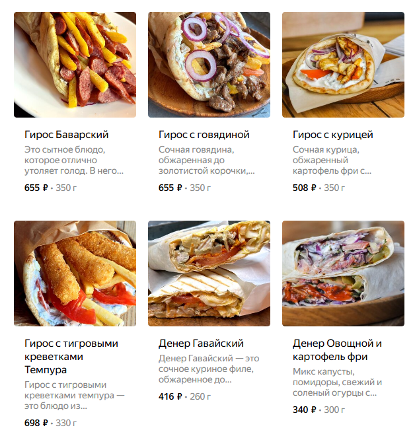Click the description starting 'Это сытное блюдо'
Screen dimensions: 415x438
[x=74, y=161]
